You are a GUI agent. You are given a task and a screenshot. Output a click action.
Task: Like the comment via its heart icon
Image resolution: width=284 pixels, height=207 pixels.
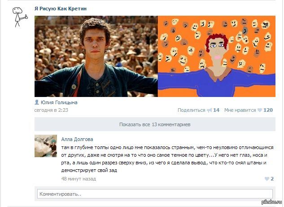coord(267,179)
